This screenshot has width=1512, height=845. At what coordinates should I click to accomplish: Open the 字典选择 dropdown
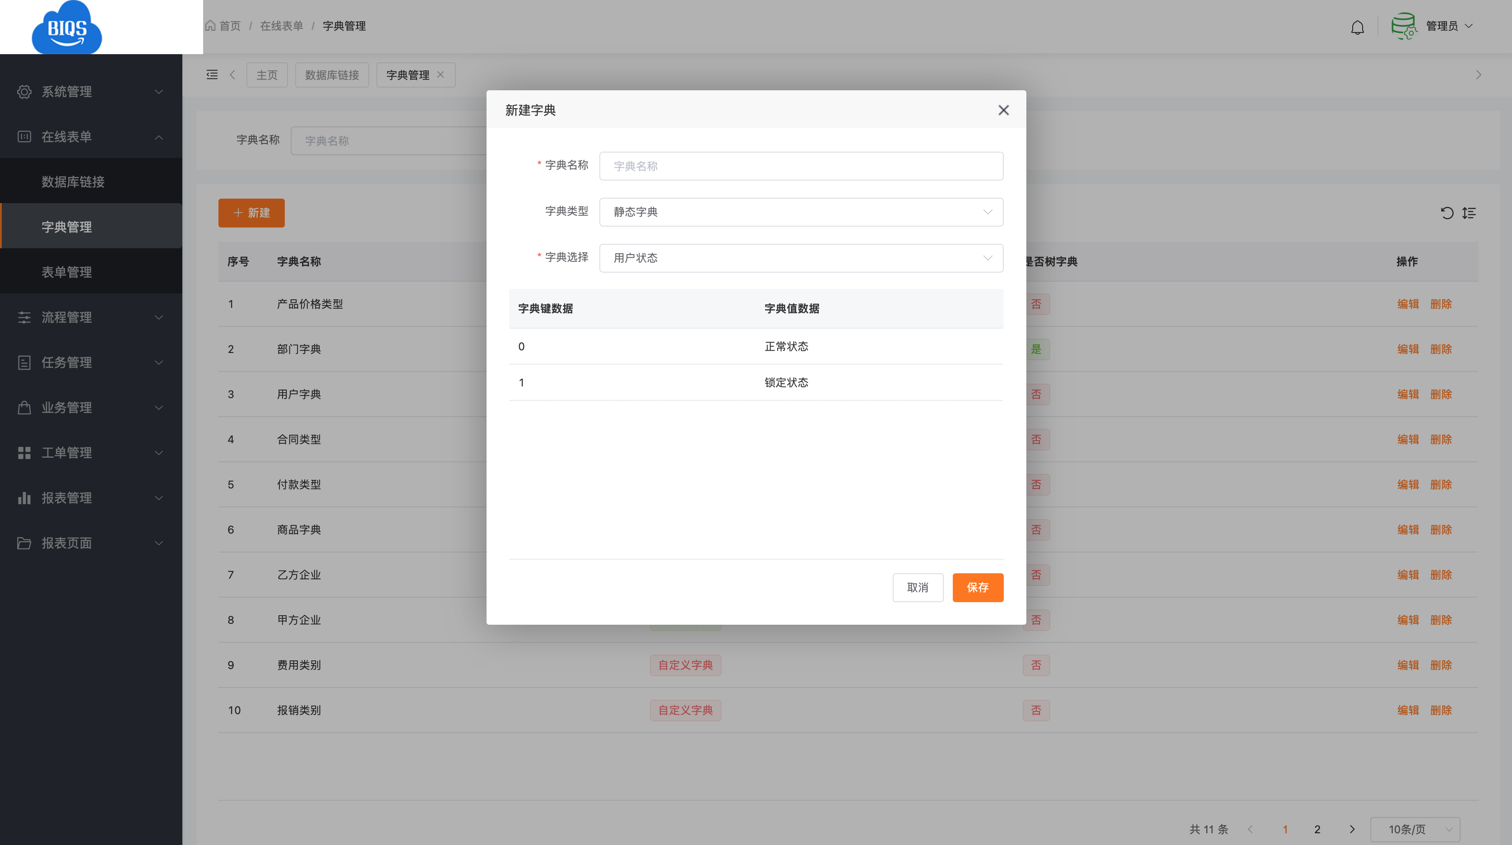pos(801,258)
